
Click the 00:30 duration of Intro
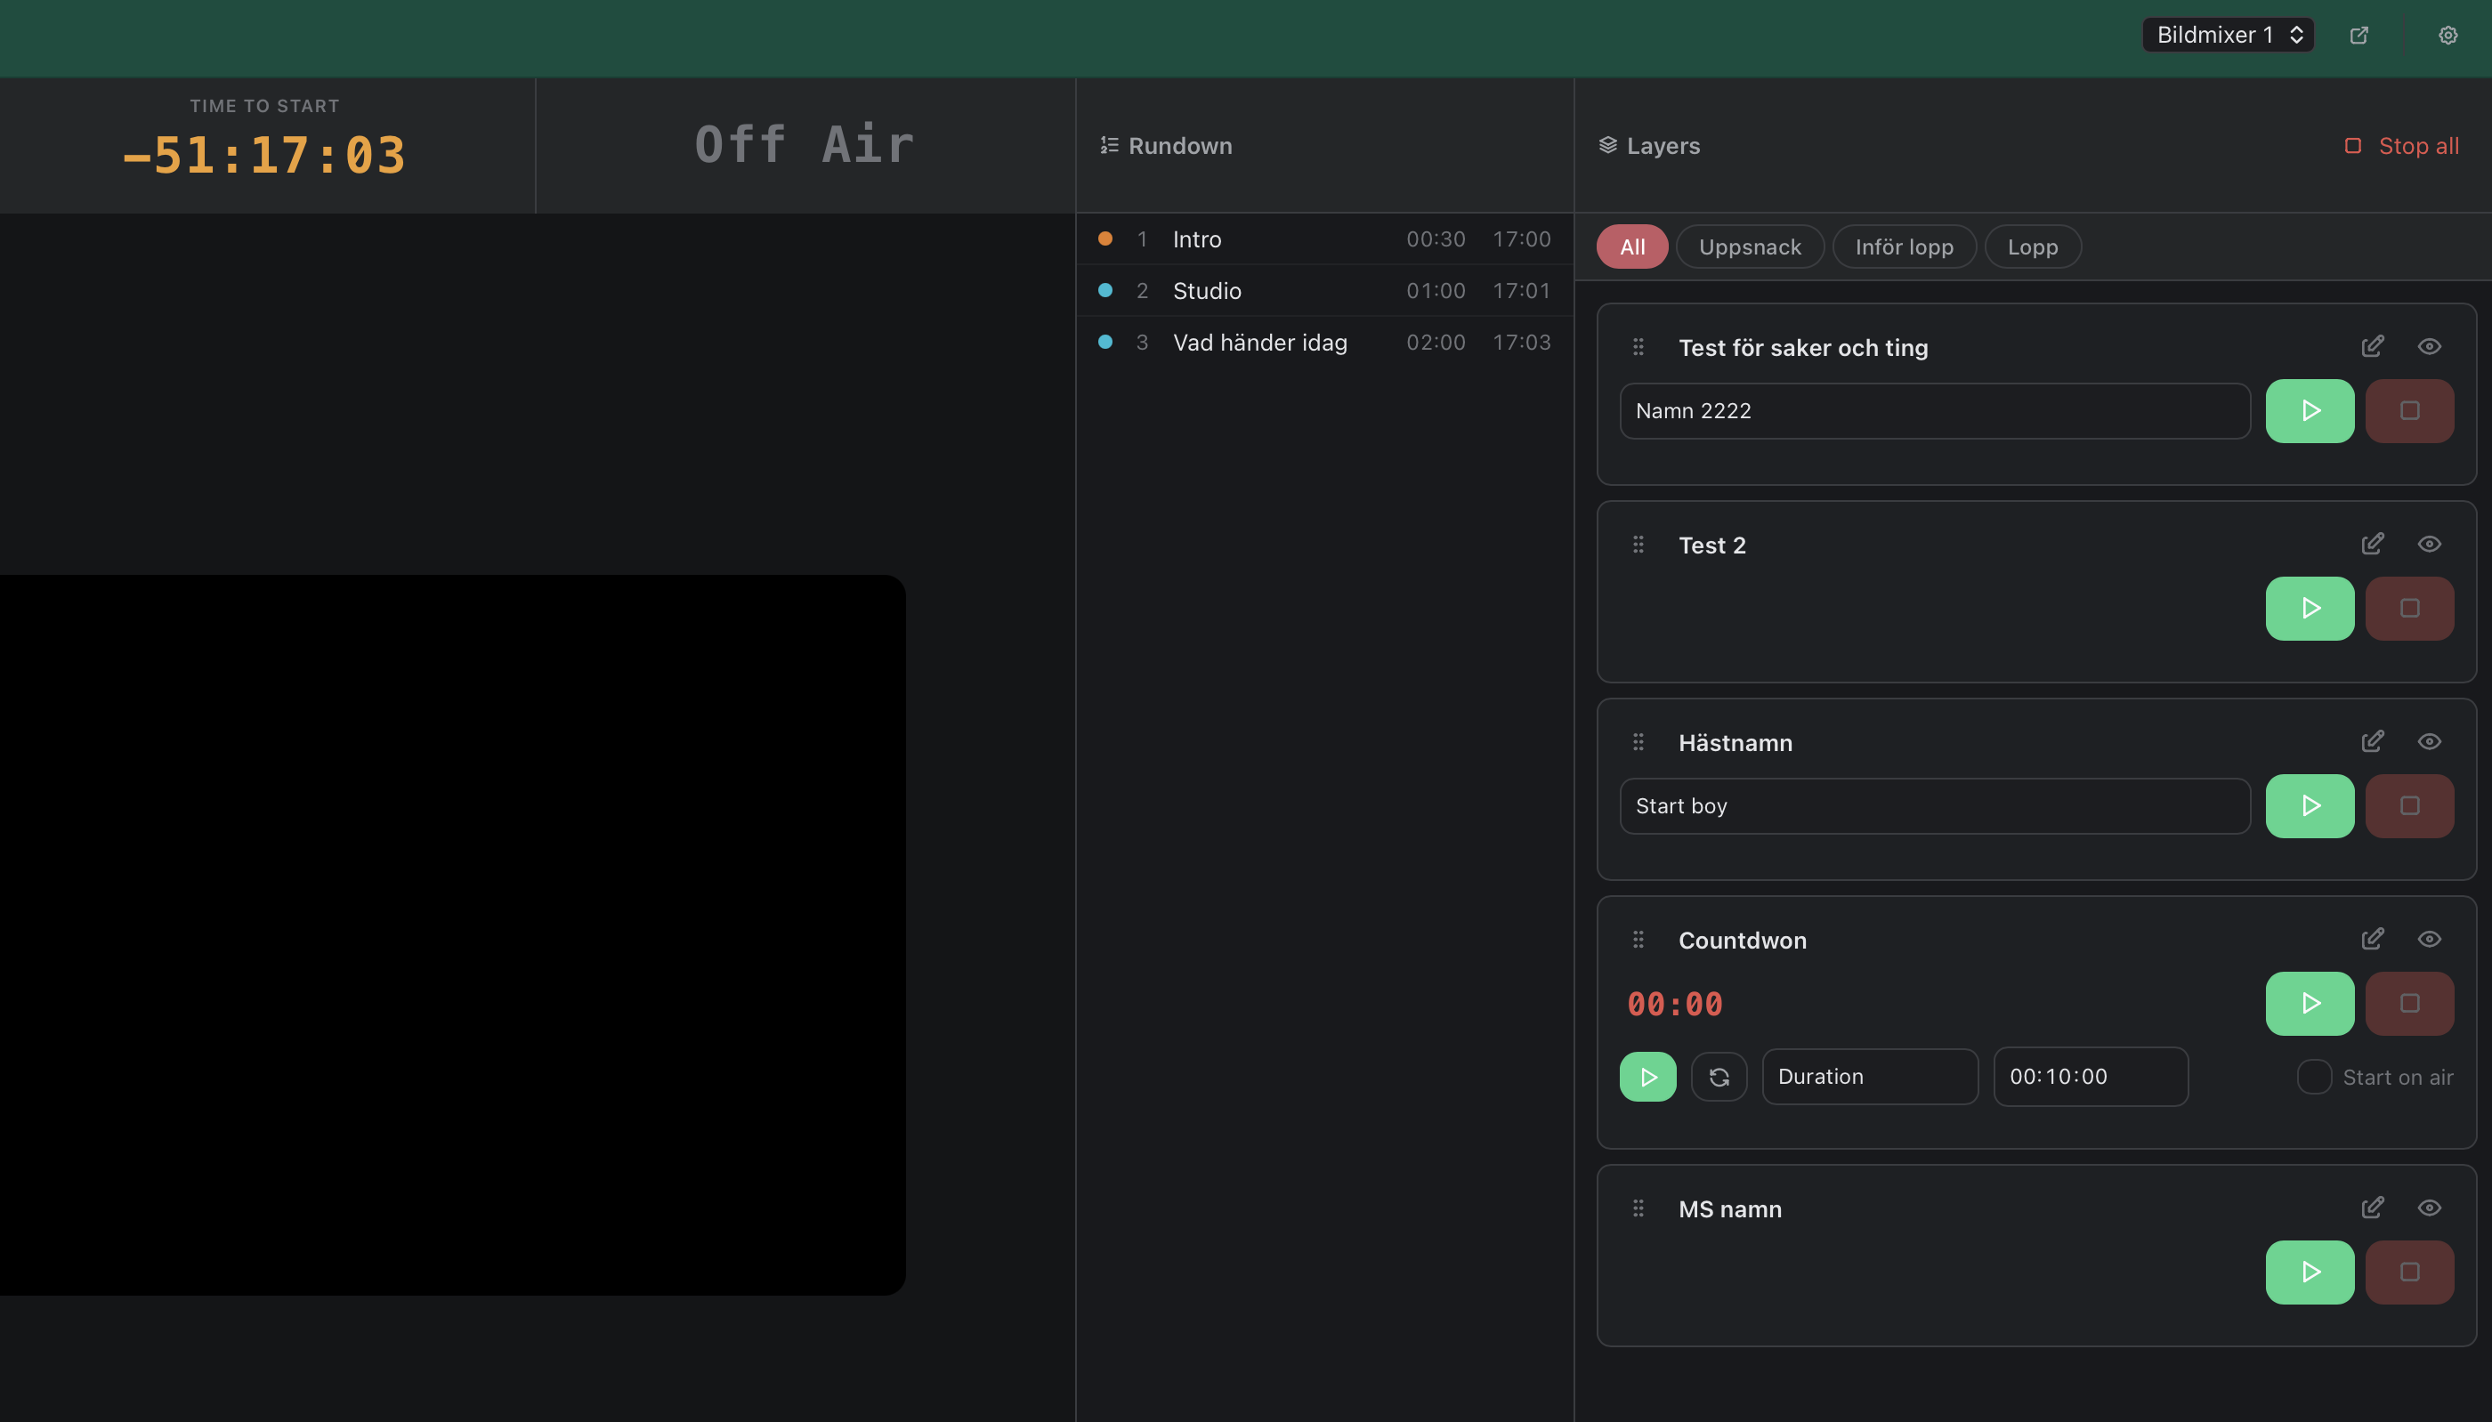coord(1436,239)
